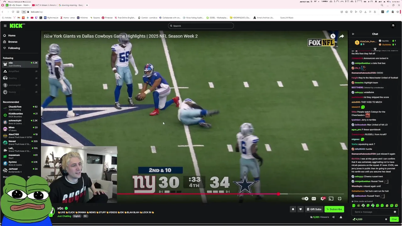Share the stream via share icon
The height and width of the screenshot is (226, 402).
333,217
